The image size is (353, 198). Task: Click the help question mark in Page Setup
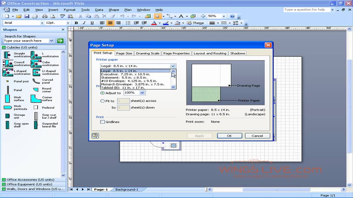pos(95,136)
